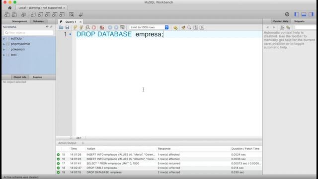
Task: Click the context help search field
Action: 305,27
